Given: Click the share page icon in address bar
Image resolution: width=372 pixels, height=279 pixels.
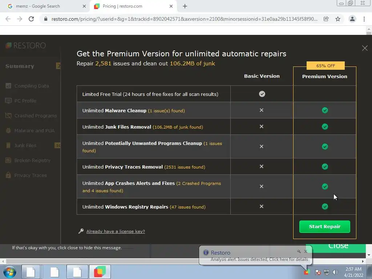Looking at the screenshot, I should coord(326,19).
